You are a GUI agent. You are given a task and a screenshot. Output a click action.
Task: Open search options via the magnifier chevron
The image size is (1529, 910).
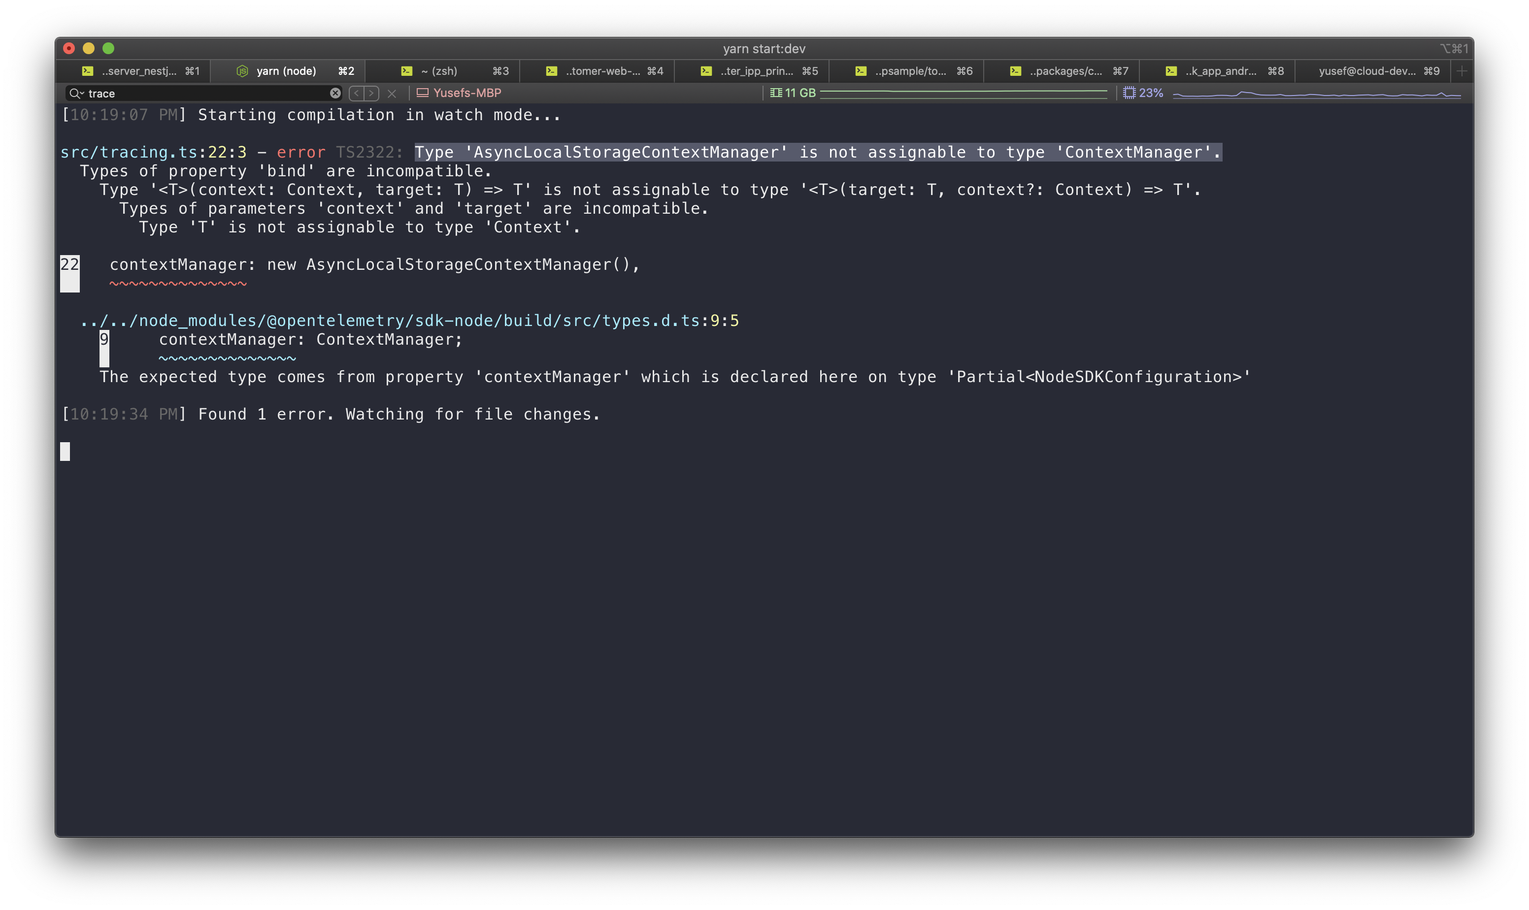point(82,95)
